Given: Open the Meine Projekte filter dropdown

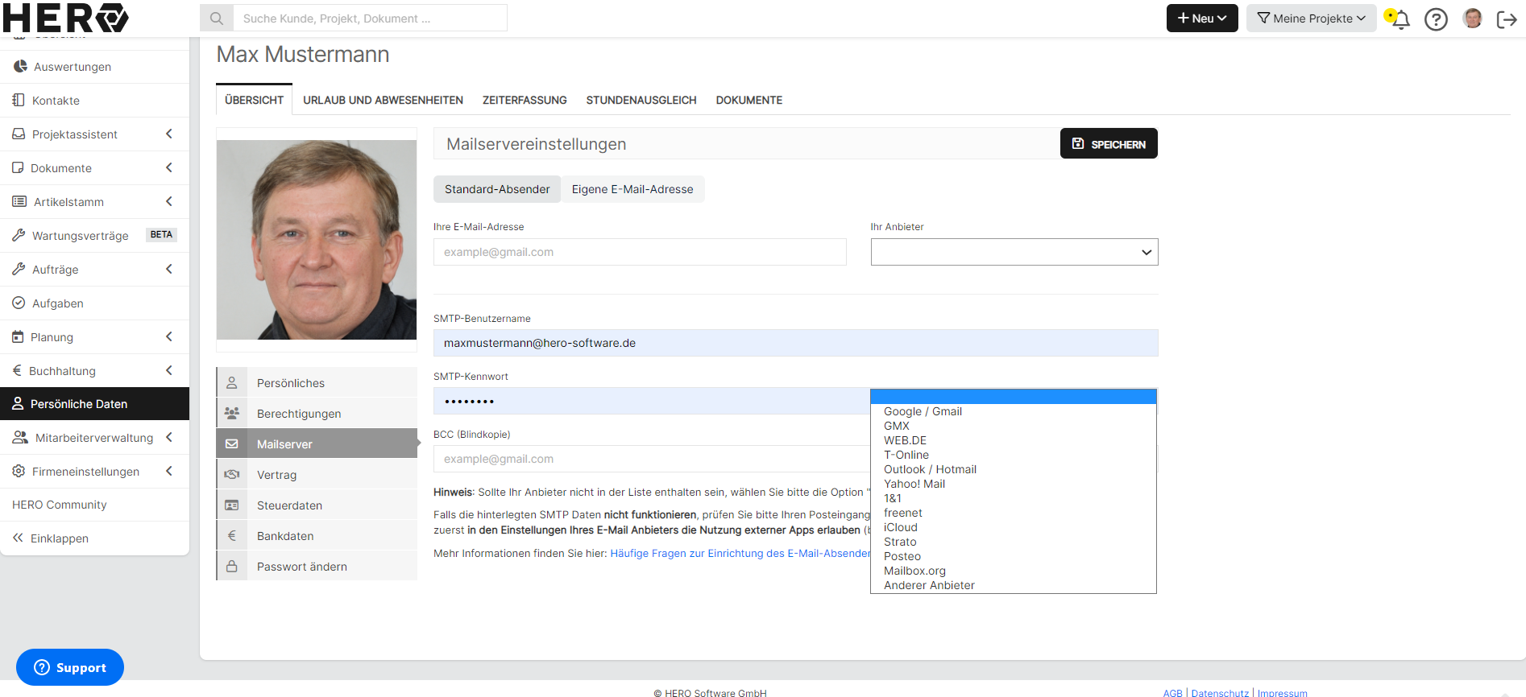Looking at the screenshot, I should (1312, 18).
